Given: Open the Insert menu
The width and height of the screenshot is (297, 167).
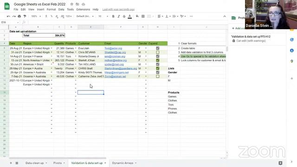Looking at the screenshot, I should [40, 9].
